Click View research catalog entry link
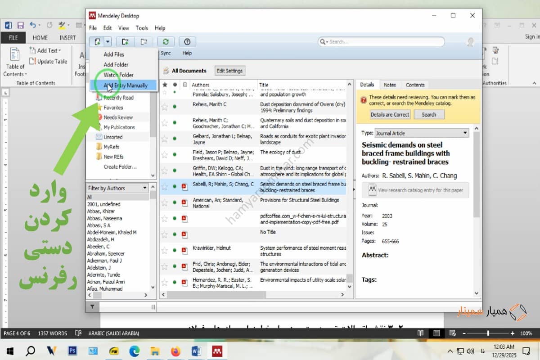Screen dimensions: 540x360 [416, 190]
